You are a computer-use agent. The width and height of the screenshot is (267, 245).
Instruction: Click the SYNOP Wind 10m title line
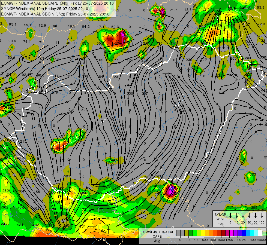45,9
